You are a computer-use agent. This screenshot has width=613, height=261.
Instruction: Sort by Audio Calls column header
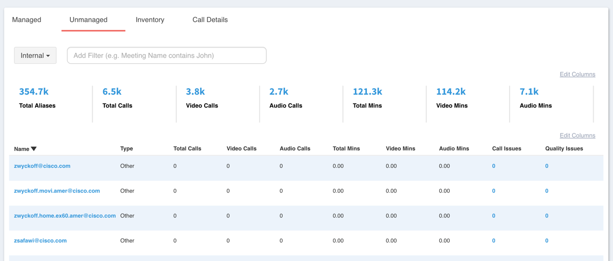295,148
